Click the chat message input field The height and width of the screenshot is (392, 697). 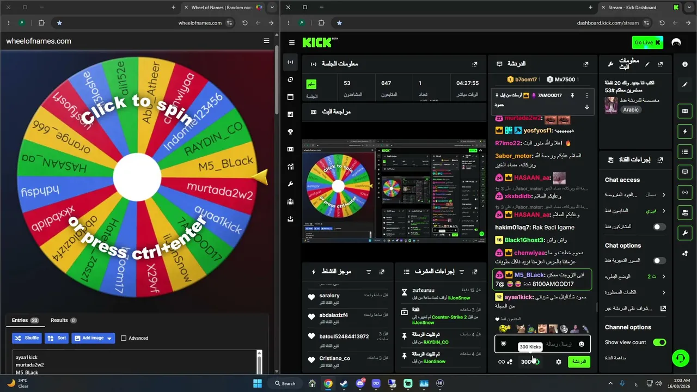(542, 344)
